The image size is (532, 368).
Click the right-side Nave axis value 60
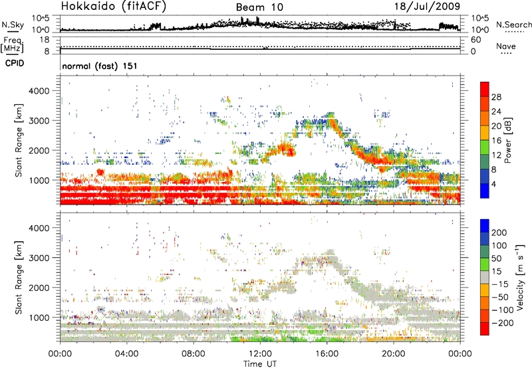coord(475,40)
